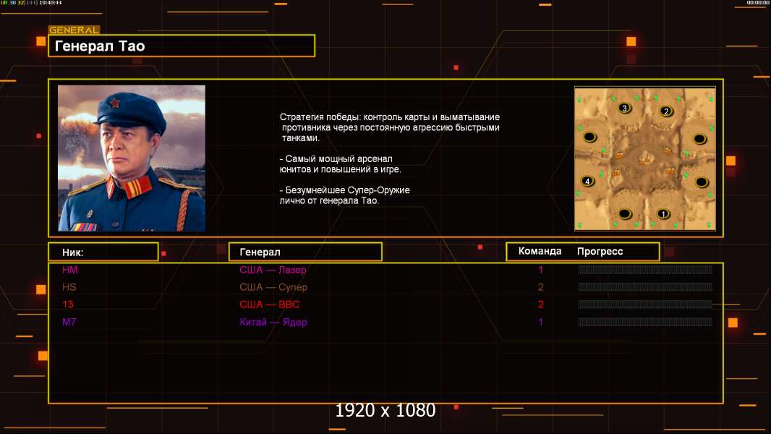Click the Генерал column header
The image size is (771, 434).
(305, 252)
